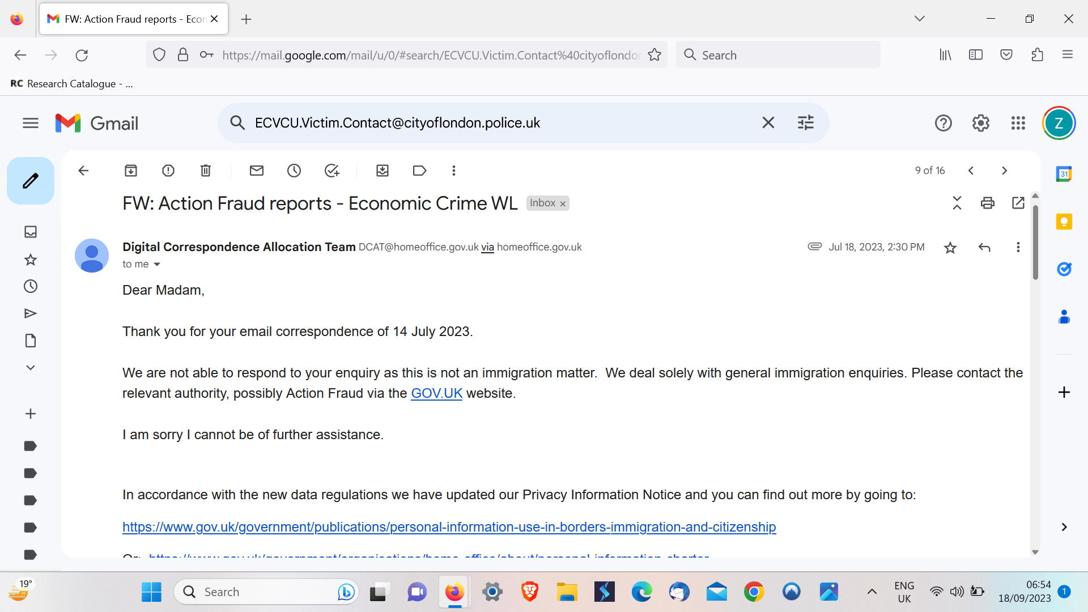Star the Digital Correspondence Allocation Team message
The width and height of the screenshot is (1088, 612).
point(950,247)
